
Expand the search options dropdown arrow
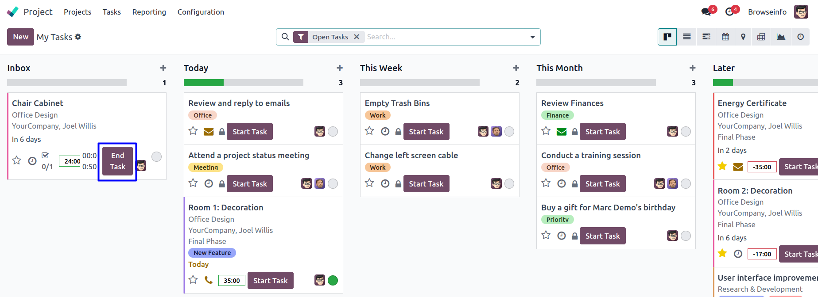(x=532, y=37)
